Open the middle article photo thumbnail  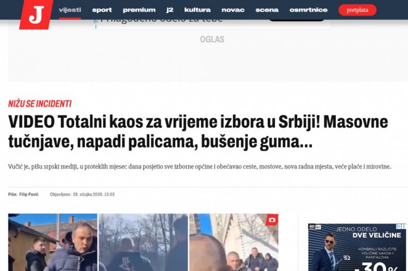point(143,242)
